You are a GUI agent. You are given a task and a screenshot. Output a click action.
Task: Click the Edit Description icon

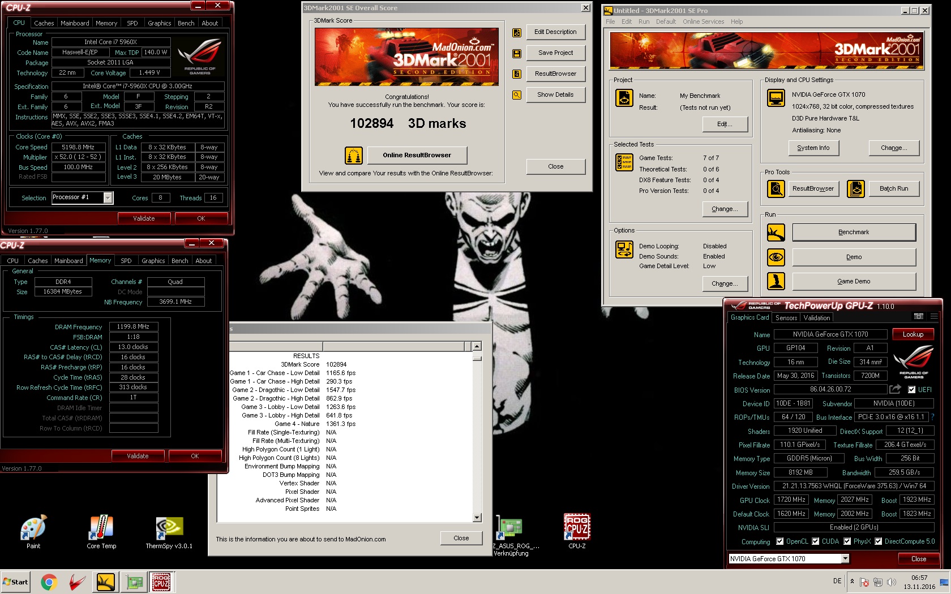[517, 33]
